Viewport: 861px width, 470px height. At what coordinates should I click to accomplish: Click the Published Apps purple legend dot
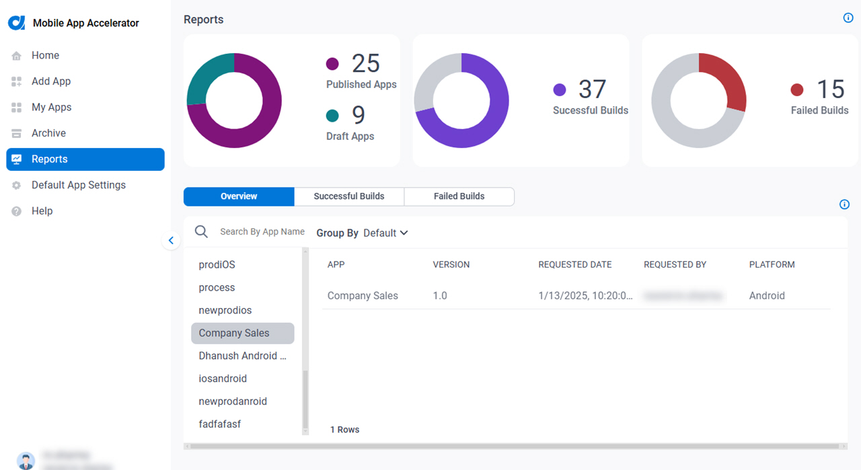[332, 64]
